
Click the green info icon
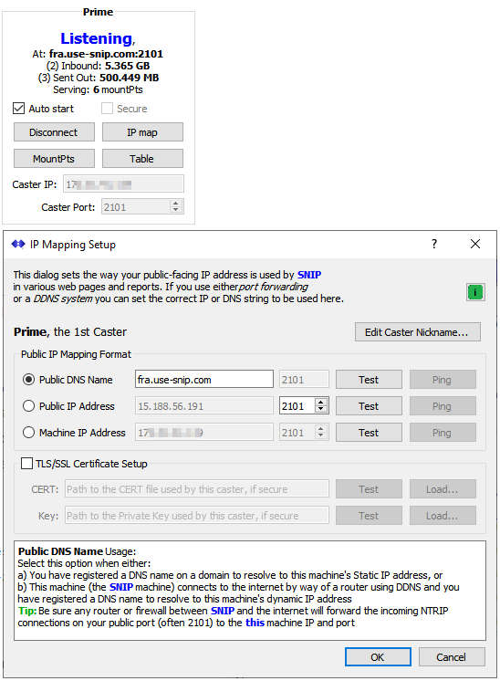point(475,292)
